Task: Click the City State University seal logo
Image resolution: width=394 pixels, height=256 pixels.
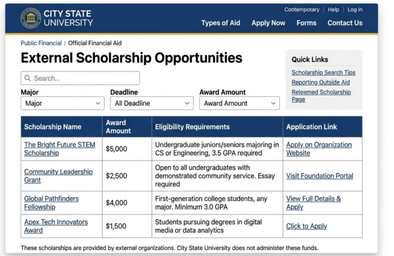Action: (x=31, y=18)
